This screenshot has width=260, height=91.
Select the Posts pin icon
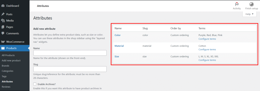[3, 14]
